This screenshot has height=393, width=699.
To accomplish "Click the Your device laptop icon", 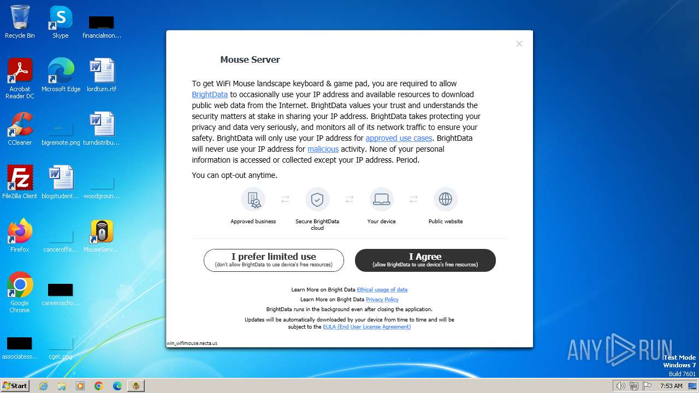I will (x=381, y=199).
